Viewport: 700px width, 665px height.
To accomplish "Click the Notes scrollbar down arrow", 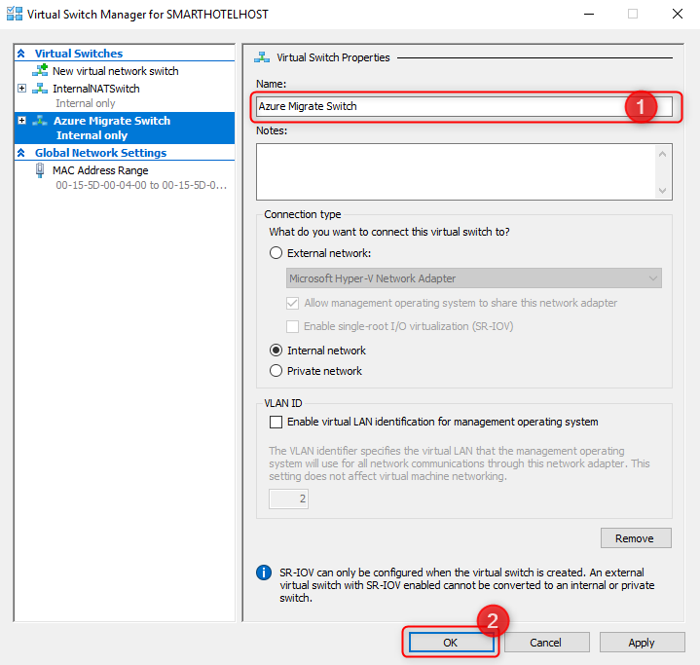I will pos(662,191).
